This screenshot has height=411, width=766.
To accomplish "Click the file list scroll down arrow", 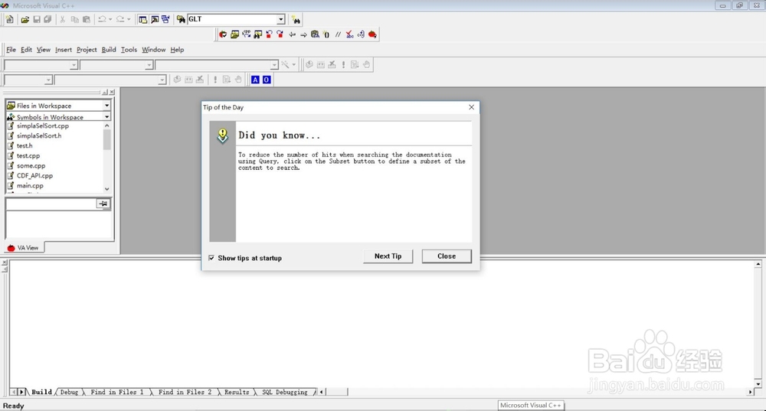I will click(x=107, y=189).
